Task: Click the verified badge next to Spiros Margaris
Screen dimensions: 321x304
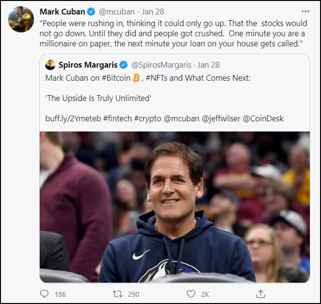Action: click(123, 65)
